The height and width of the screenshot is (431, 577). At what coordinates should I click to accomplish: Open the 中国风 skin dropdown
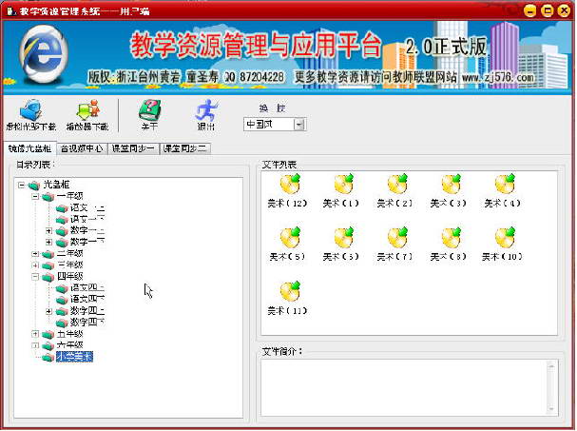(x=299, y=125)
